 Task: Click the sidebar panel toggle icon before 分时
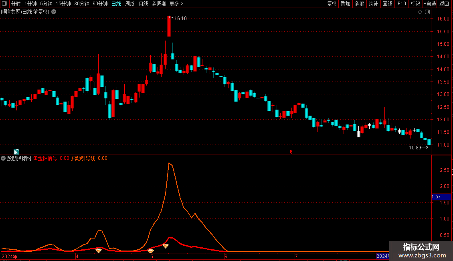(4, 4)
